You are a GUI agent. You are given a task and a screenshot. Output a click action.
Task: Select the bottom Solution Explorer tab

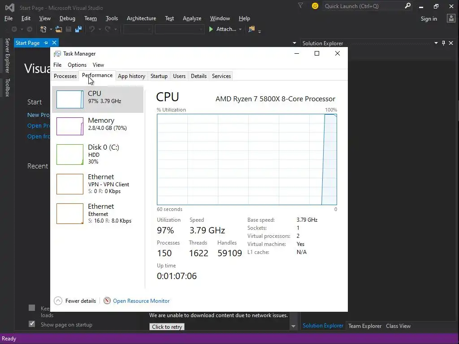pos(323,326)
